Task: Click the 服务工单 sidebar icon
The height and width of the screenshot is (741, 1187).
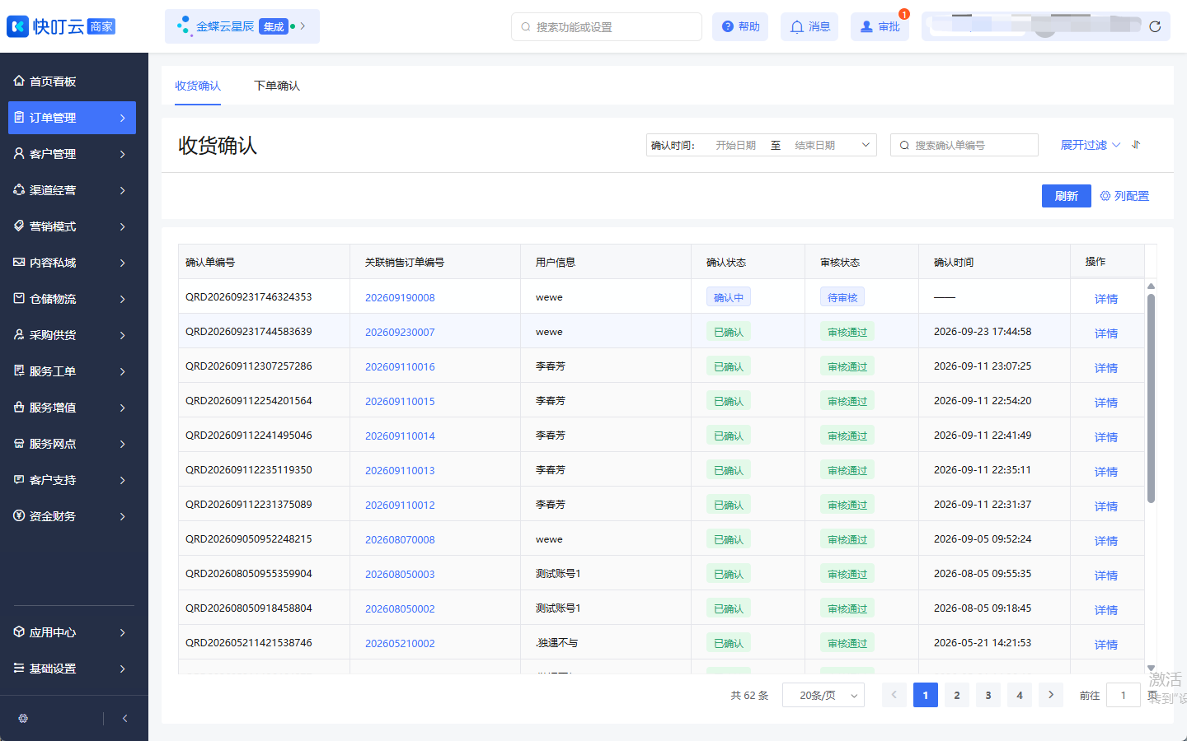Action: 19,371
